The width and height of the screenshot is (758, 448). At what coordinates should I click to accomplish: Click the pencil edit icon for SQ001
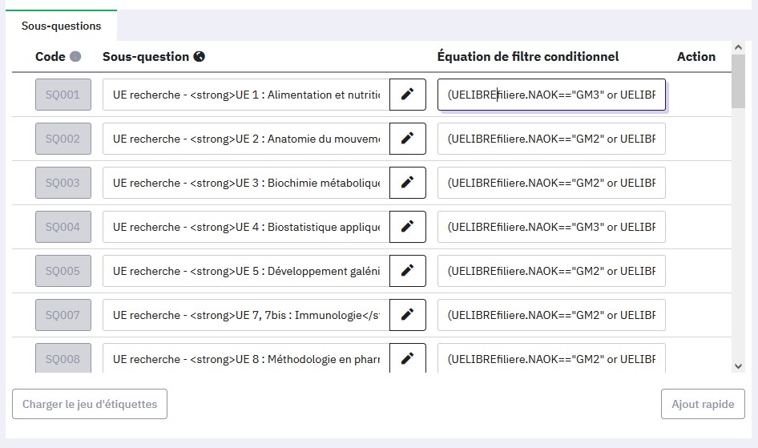click(407, 95)
